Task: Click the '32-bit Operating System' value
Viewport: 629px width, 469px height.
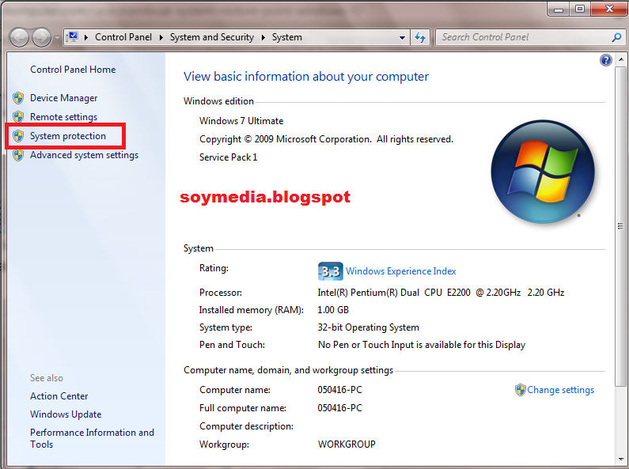Action: coord(368,327)
